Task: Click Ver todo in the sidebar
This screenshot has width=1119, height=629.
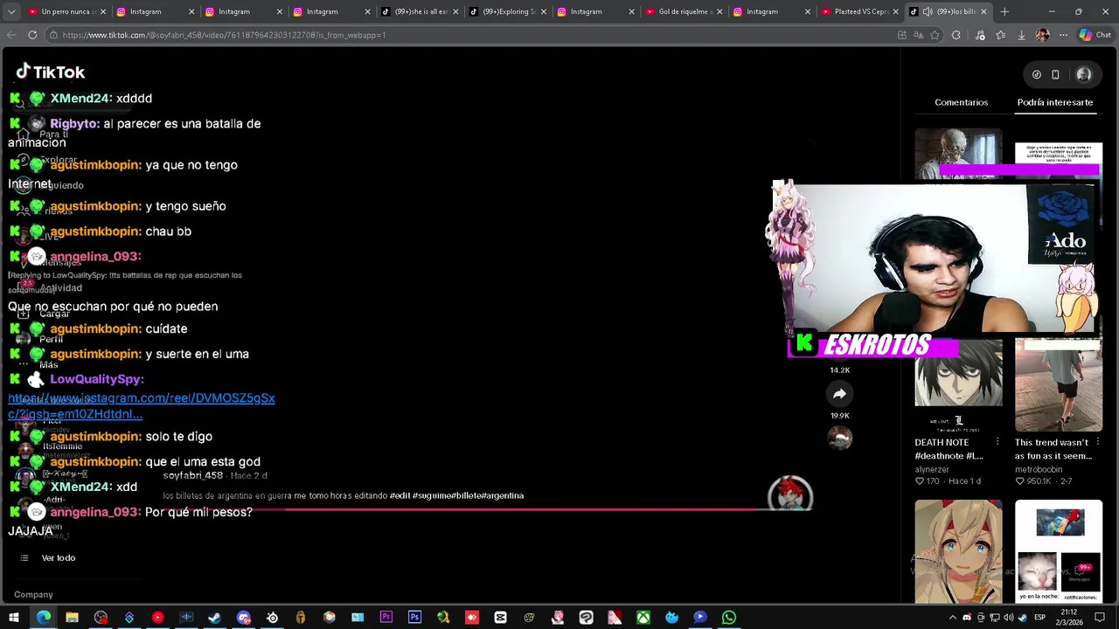Action: [x=59, y=557]
